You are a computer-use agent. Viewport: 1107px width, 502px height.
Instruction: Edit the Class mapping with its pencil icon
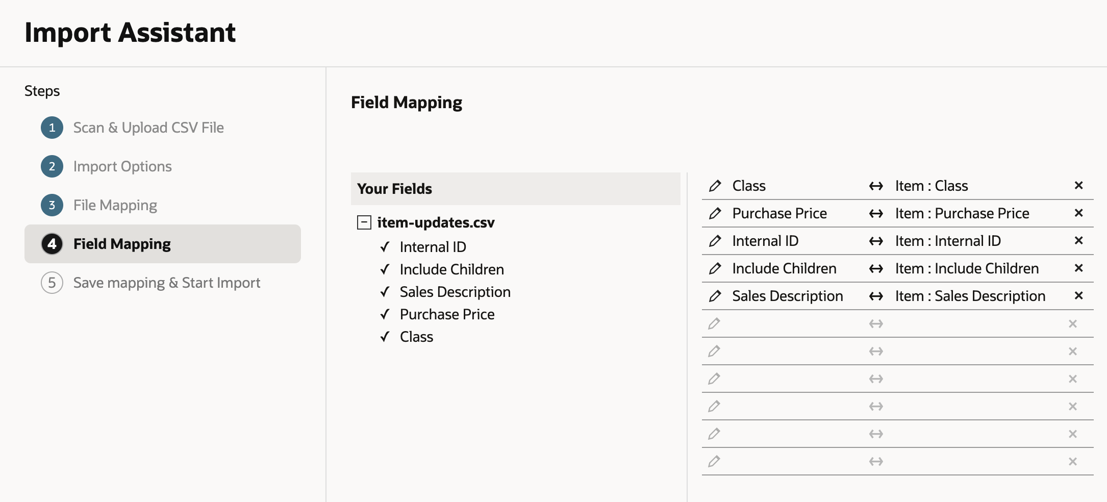pos(715,186)
